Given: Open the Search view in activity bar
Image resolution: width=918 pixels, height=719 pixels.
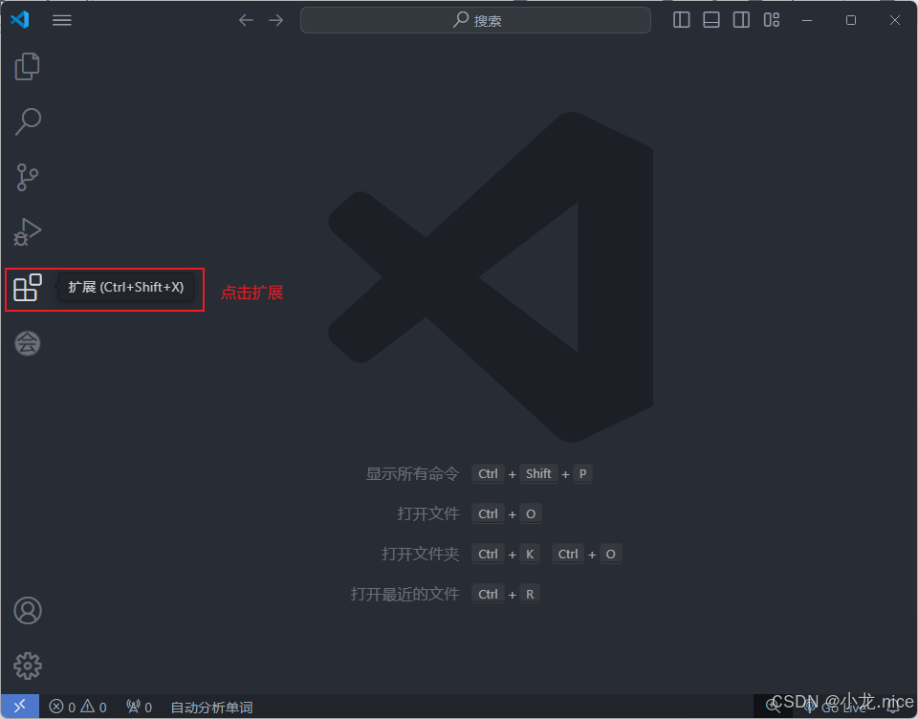Looking at the screenshot, I should click(27, 121).
